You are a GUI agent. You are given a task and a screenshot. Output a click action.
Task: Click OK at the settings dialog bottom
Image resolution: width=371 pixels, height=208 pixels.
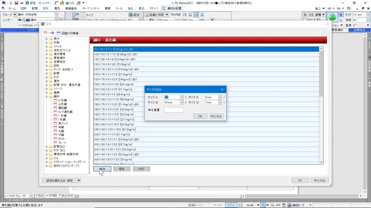click(300, 180)
